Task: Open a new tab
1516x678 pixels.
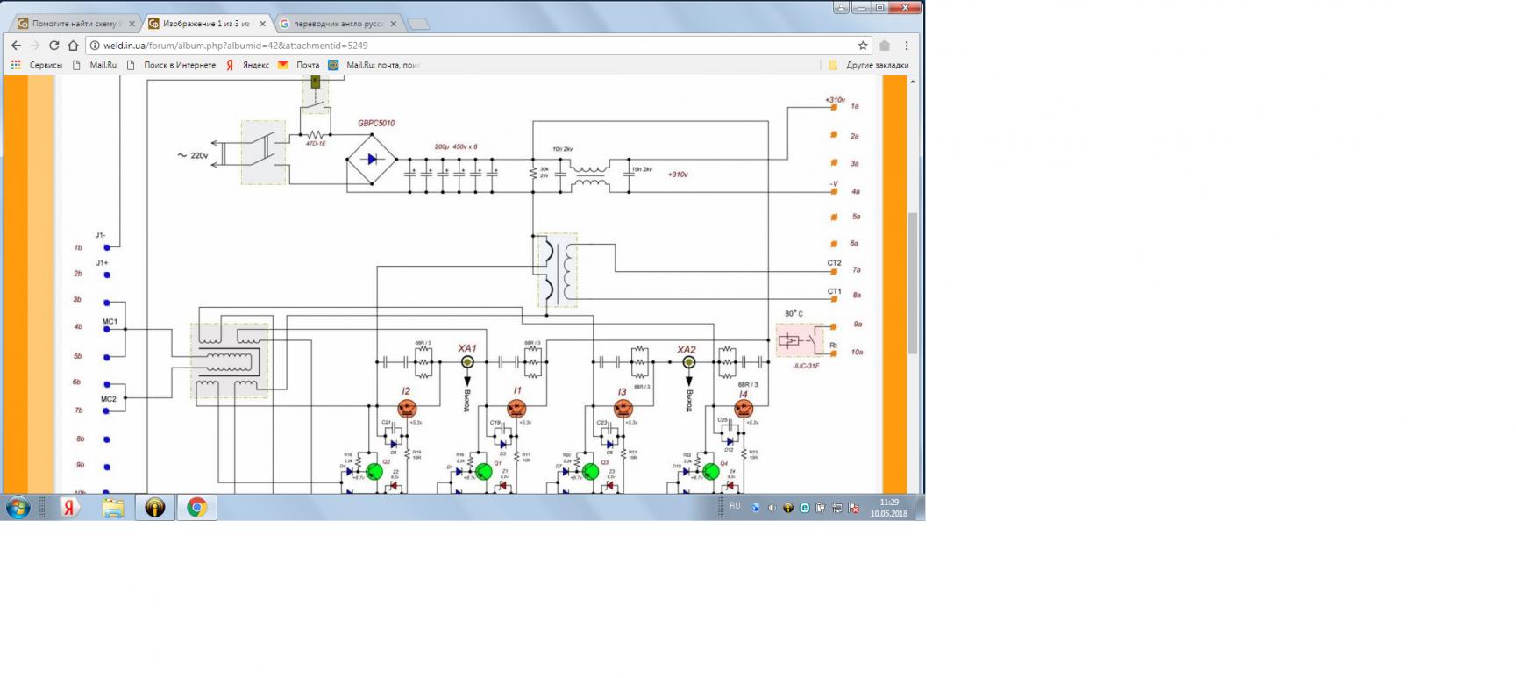Action: [418, 24]
